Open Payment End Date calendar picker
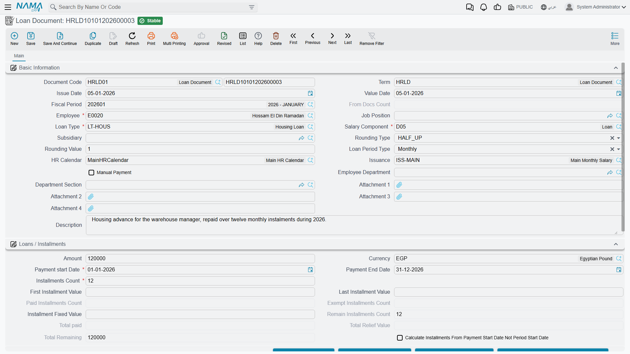630x354 pixels. 619,270
